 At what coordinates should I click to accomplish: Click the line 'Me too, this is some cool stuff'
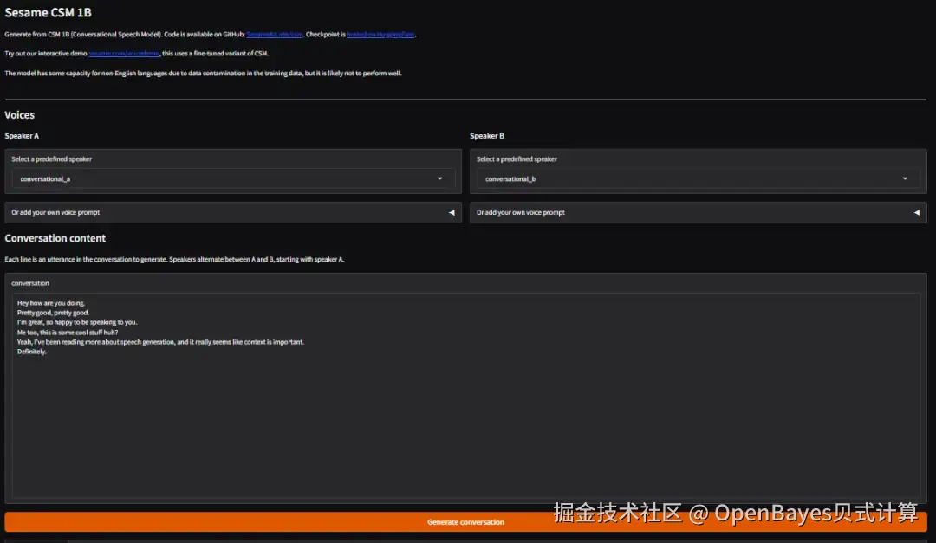click(68, 333)
